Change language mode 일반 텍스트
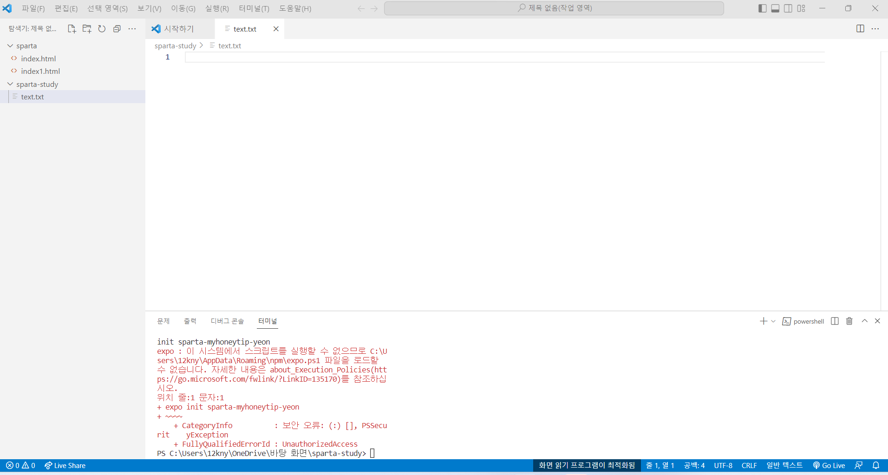The width and height of the screenshot is (888, 475). tap(784, 465)
